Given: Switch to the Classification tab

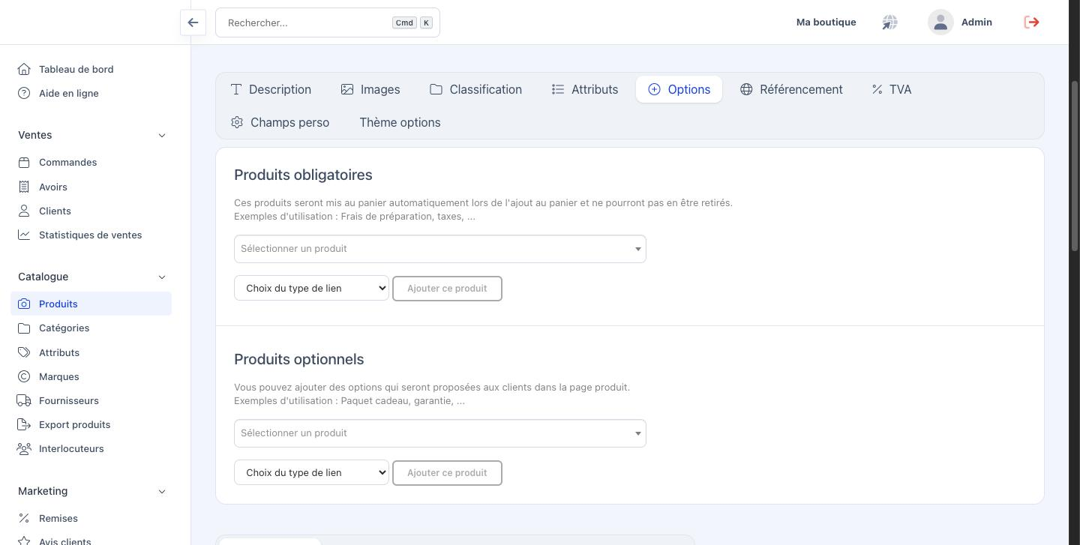Looking at the screenshot, I should 475,89.
